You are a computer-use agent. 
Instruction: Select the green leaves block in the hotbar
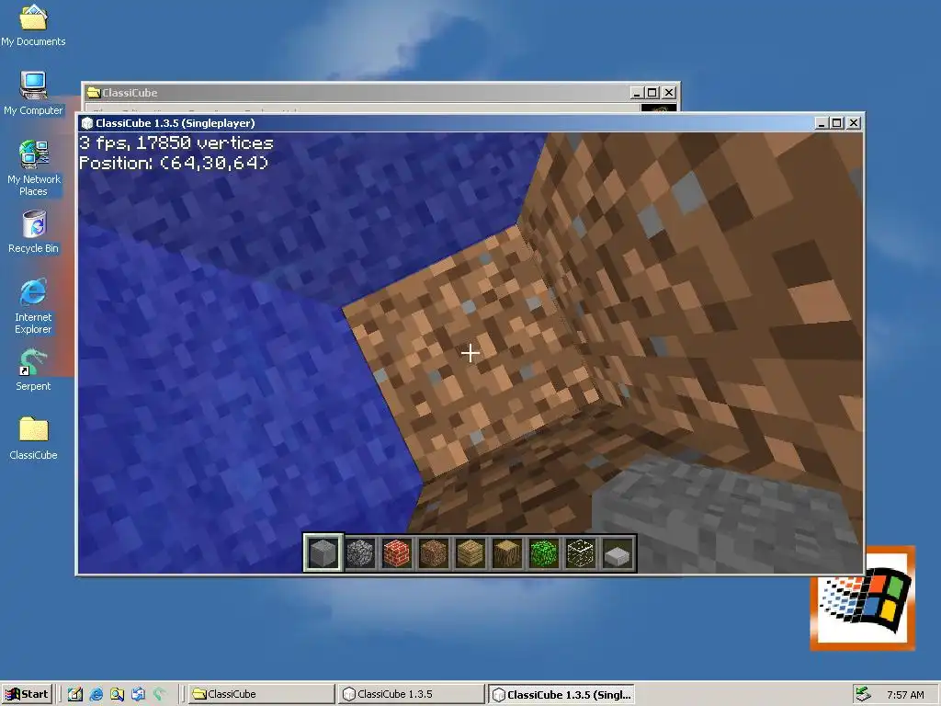544,552
